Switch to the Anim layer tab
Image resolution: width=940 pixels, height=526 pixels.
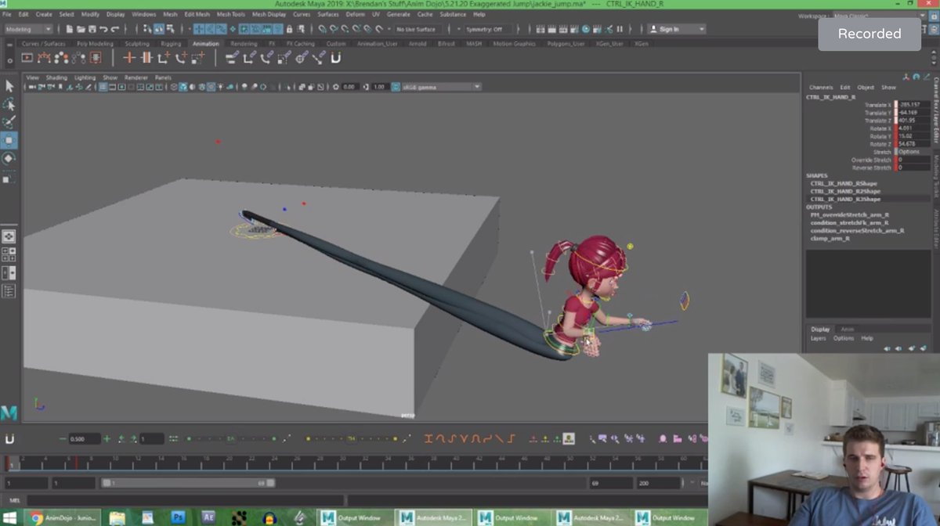coord(847,330)
